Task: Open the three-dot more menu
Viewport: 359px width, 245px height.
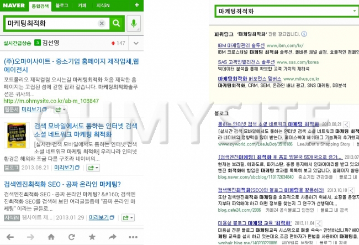Action: pyautogui.click(x=133, y=237)
